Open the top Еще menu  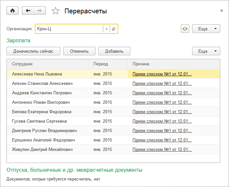[206, 29]
